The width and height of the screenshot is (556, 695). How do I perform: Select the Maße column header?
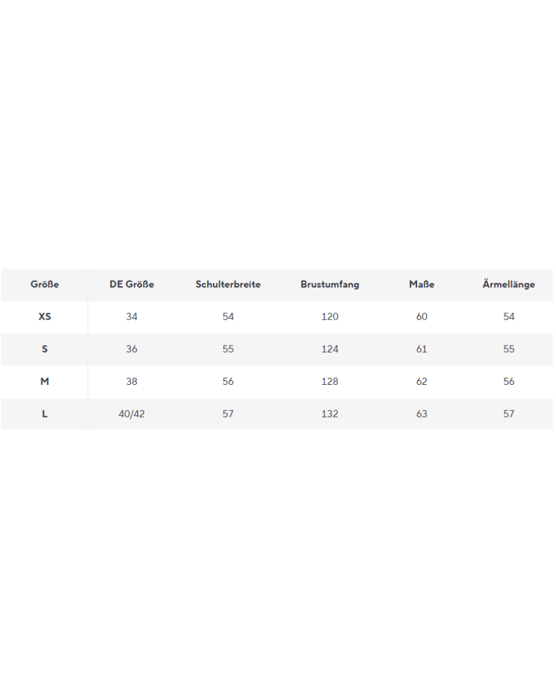point(422,284)
